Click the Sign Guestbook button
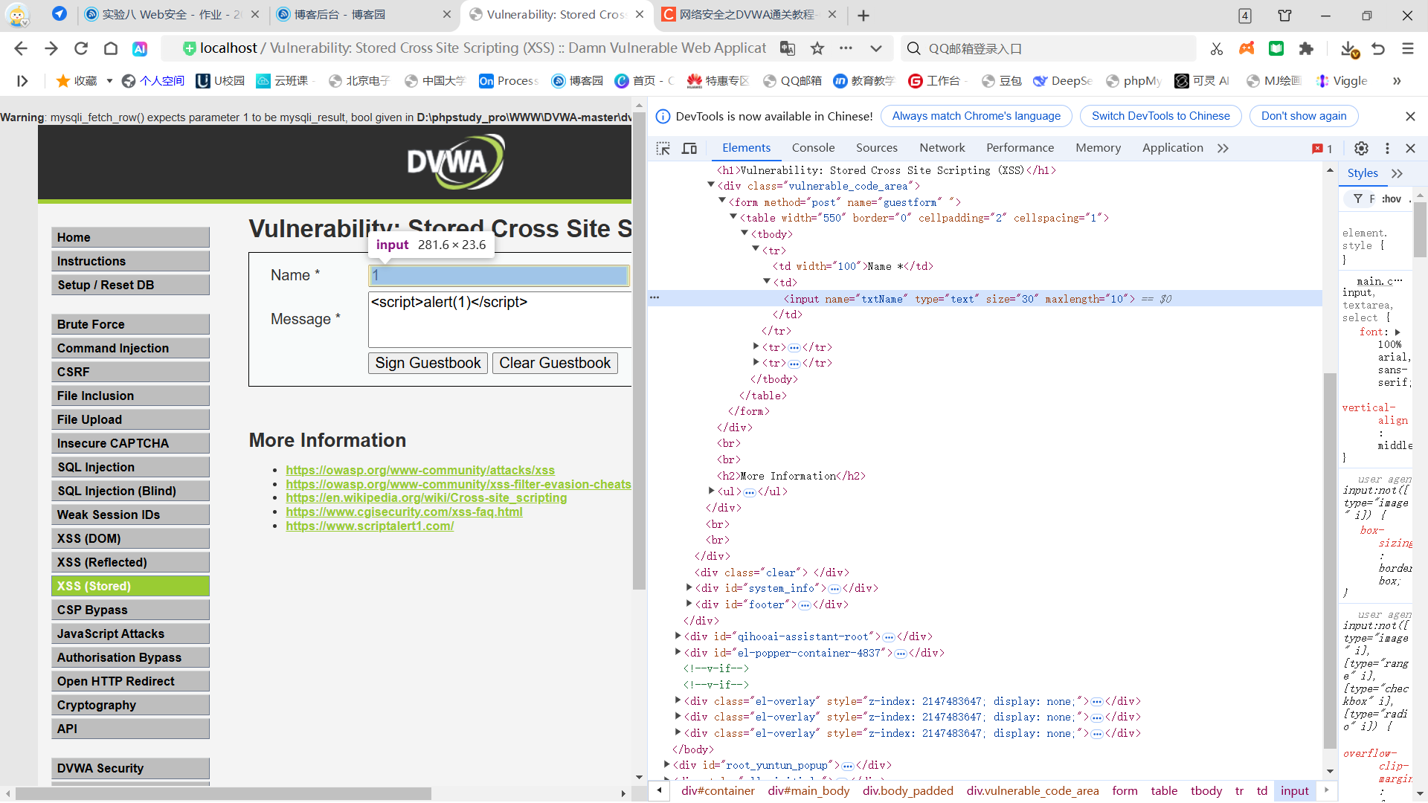 tap(428, 363)
